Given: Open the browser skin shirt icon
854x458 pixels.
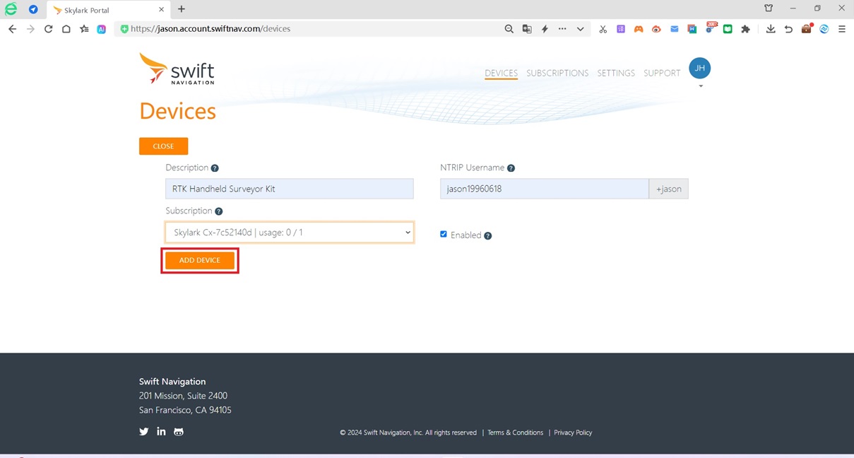Looking at the screenshot, I should [769, 8].
